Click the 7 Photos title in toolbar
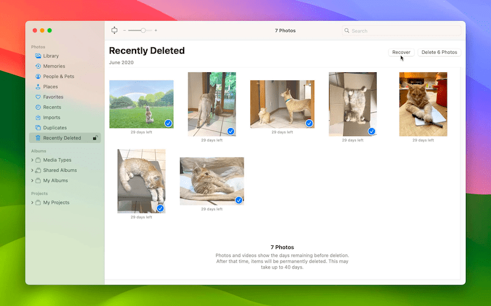Image resolution: width=491 pixels, height=306 pixels. 285,31
